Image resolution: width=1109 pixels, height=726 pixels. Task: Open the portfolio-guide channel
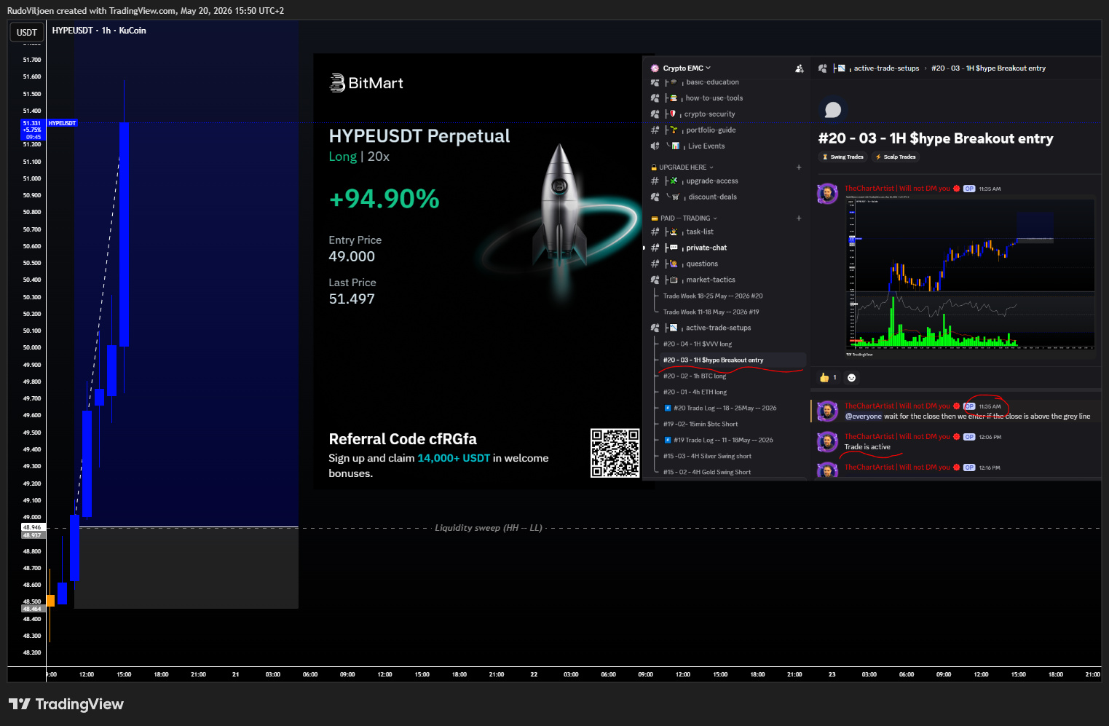point(711,130)
